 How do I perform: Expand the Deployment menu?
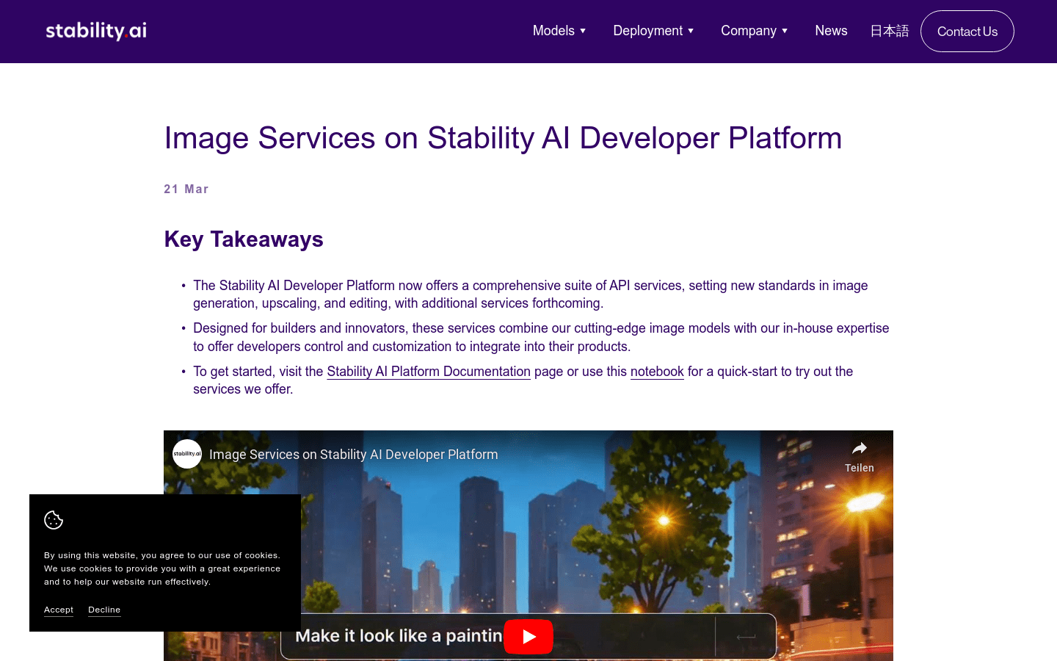tap(653, 31)
